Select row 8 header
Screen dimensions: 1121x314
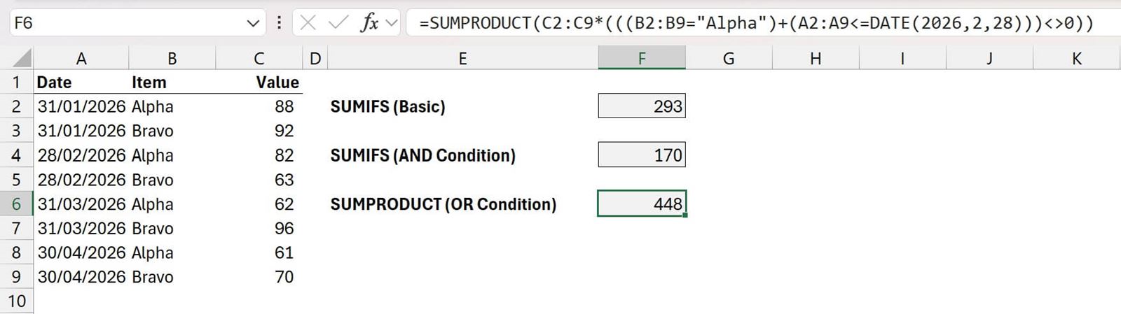(17, 252)
